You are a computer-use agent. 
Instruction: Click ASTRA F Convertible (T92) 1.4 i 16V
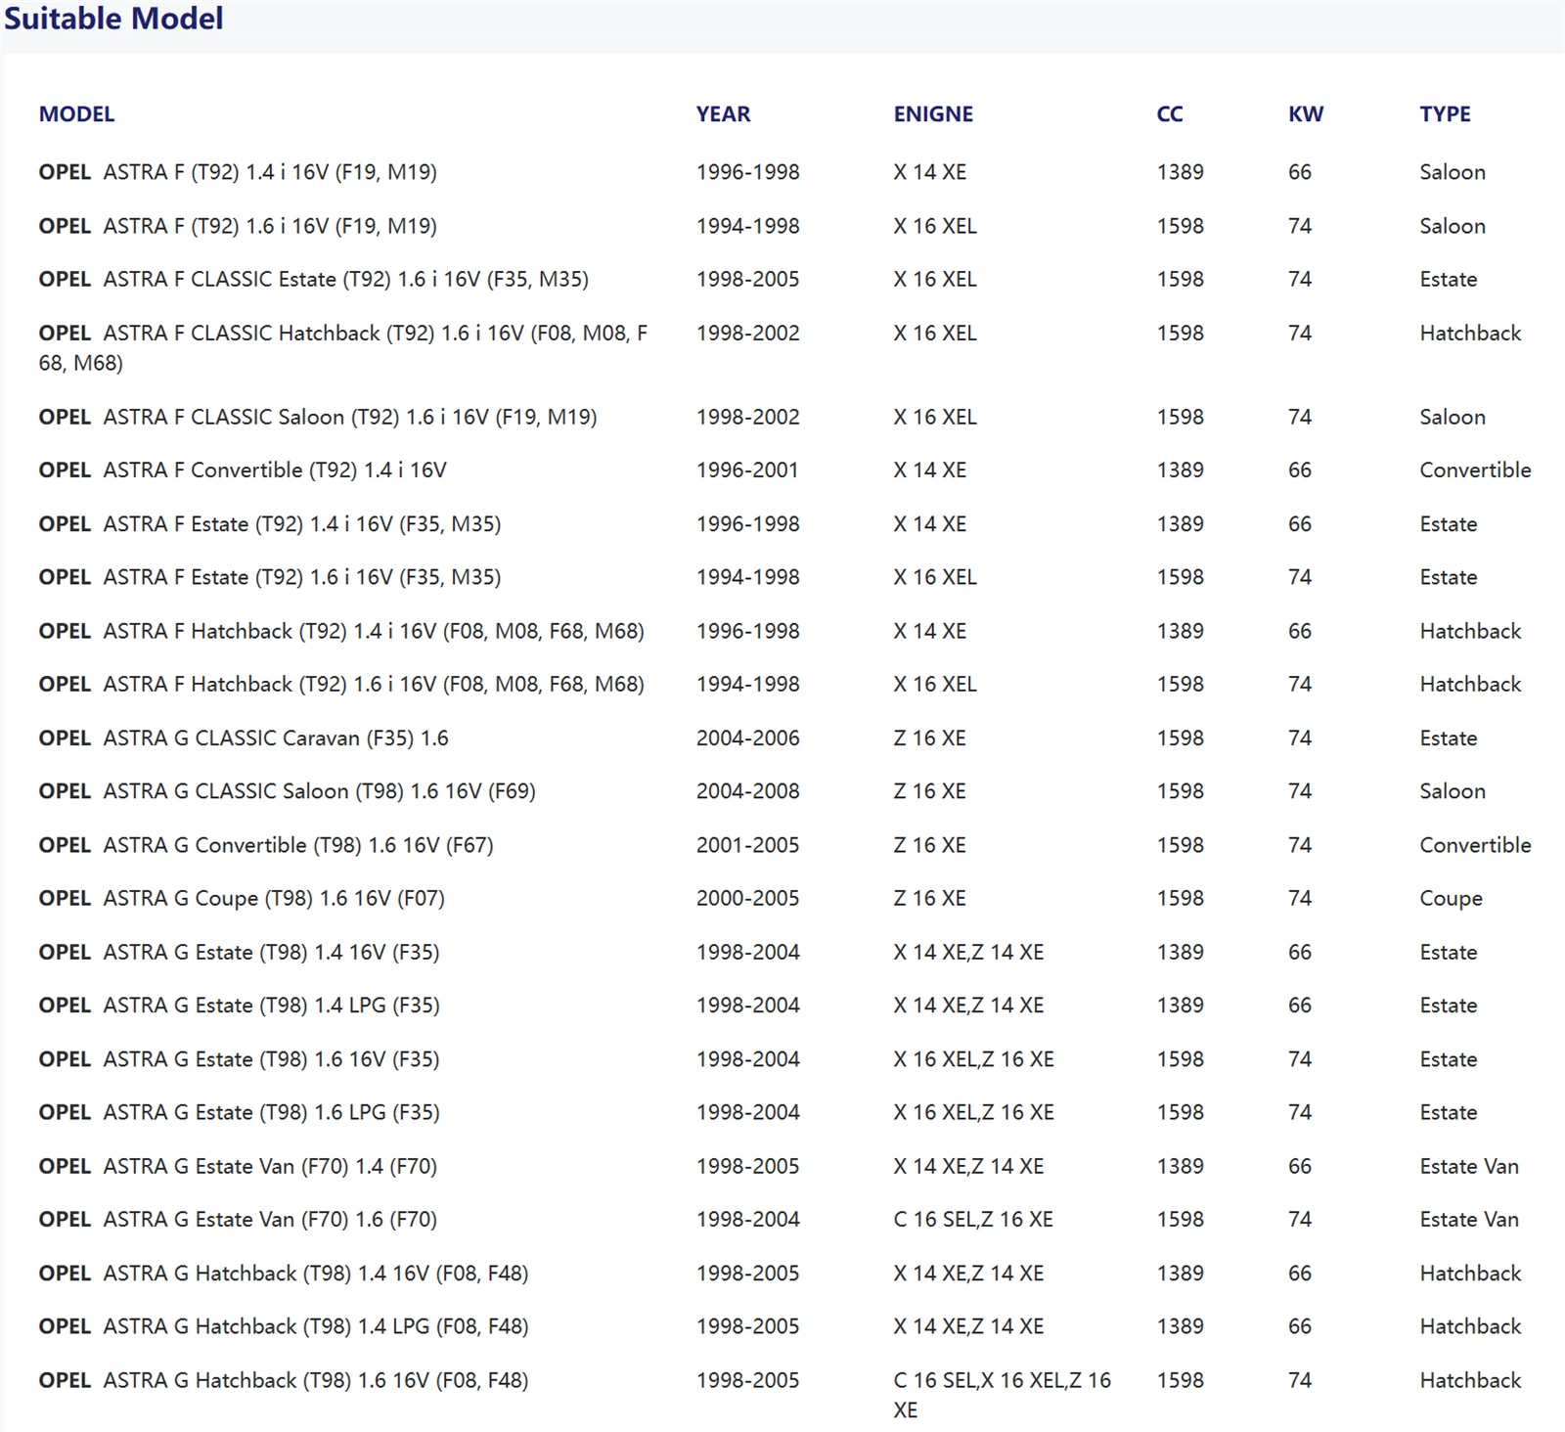(x=243, y=470)
